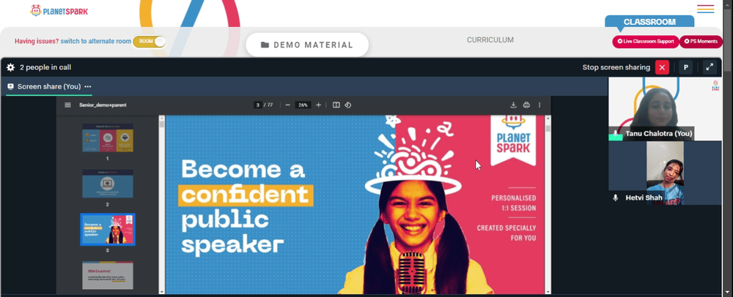Open the hamburger menu at top right

[705, 9]
